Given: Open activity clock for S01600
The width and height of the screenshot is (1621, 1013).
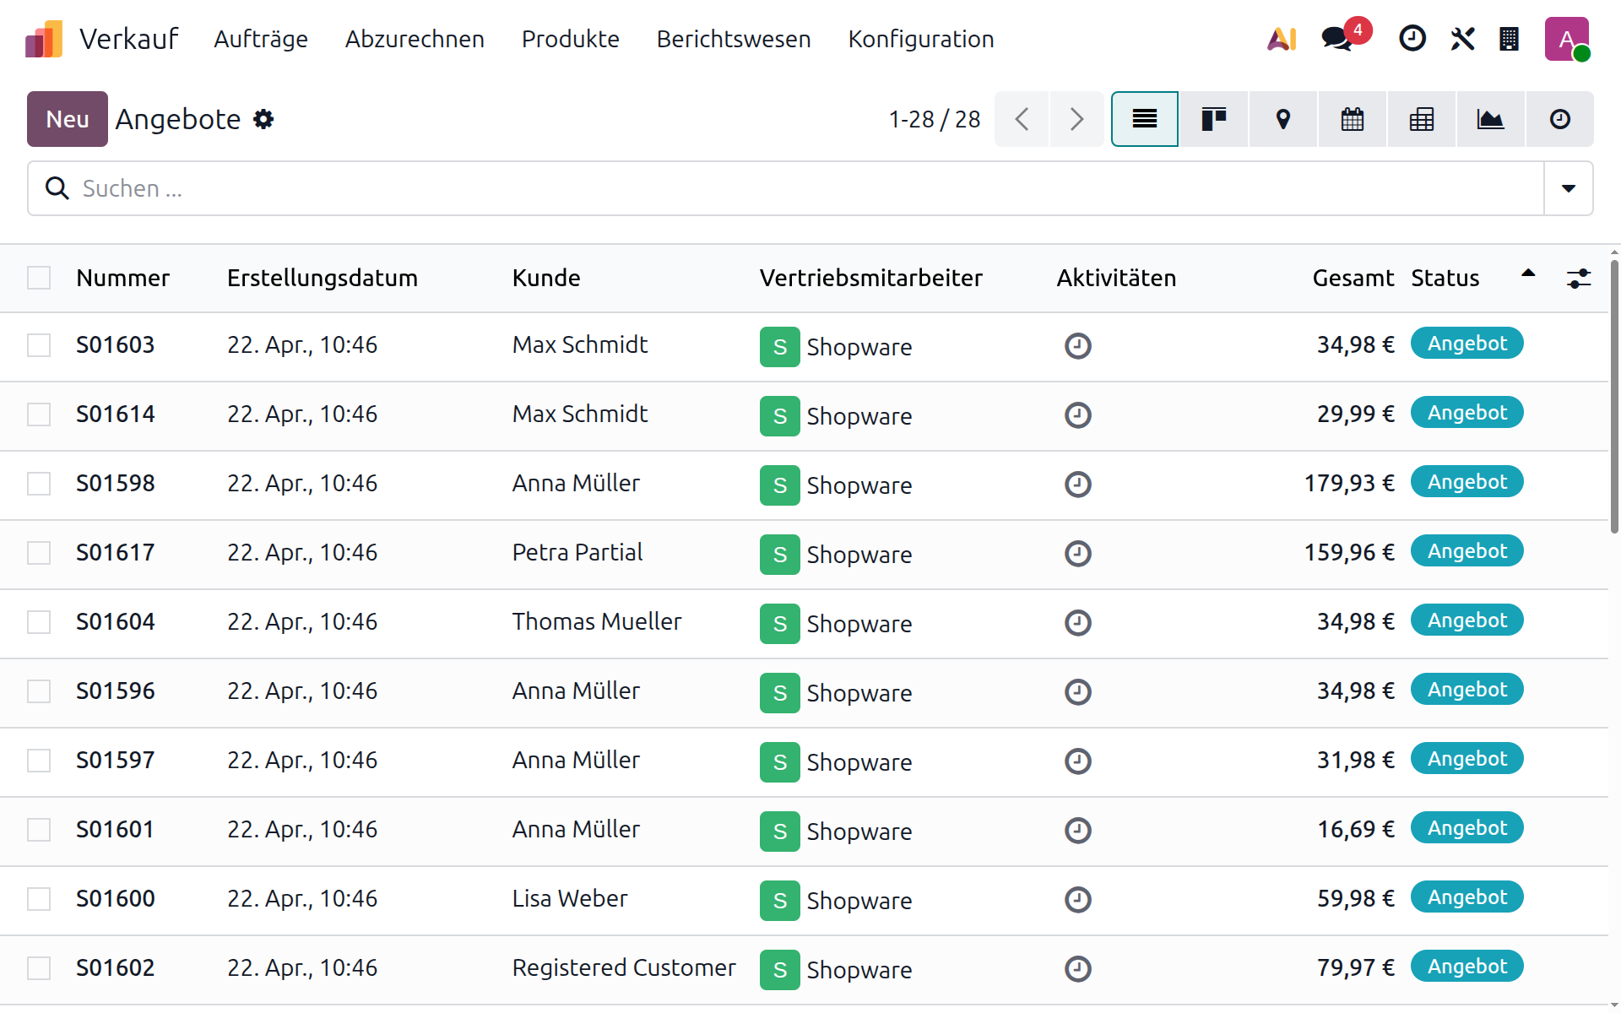Looking at the screenshot, I should [1078, 900].
